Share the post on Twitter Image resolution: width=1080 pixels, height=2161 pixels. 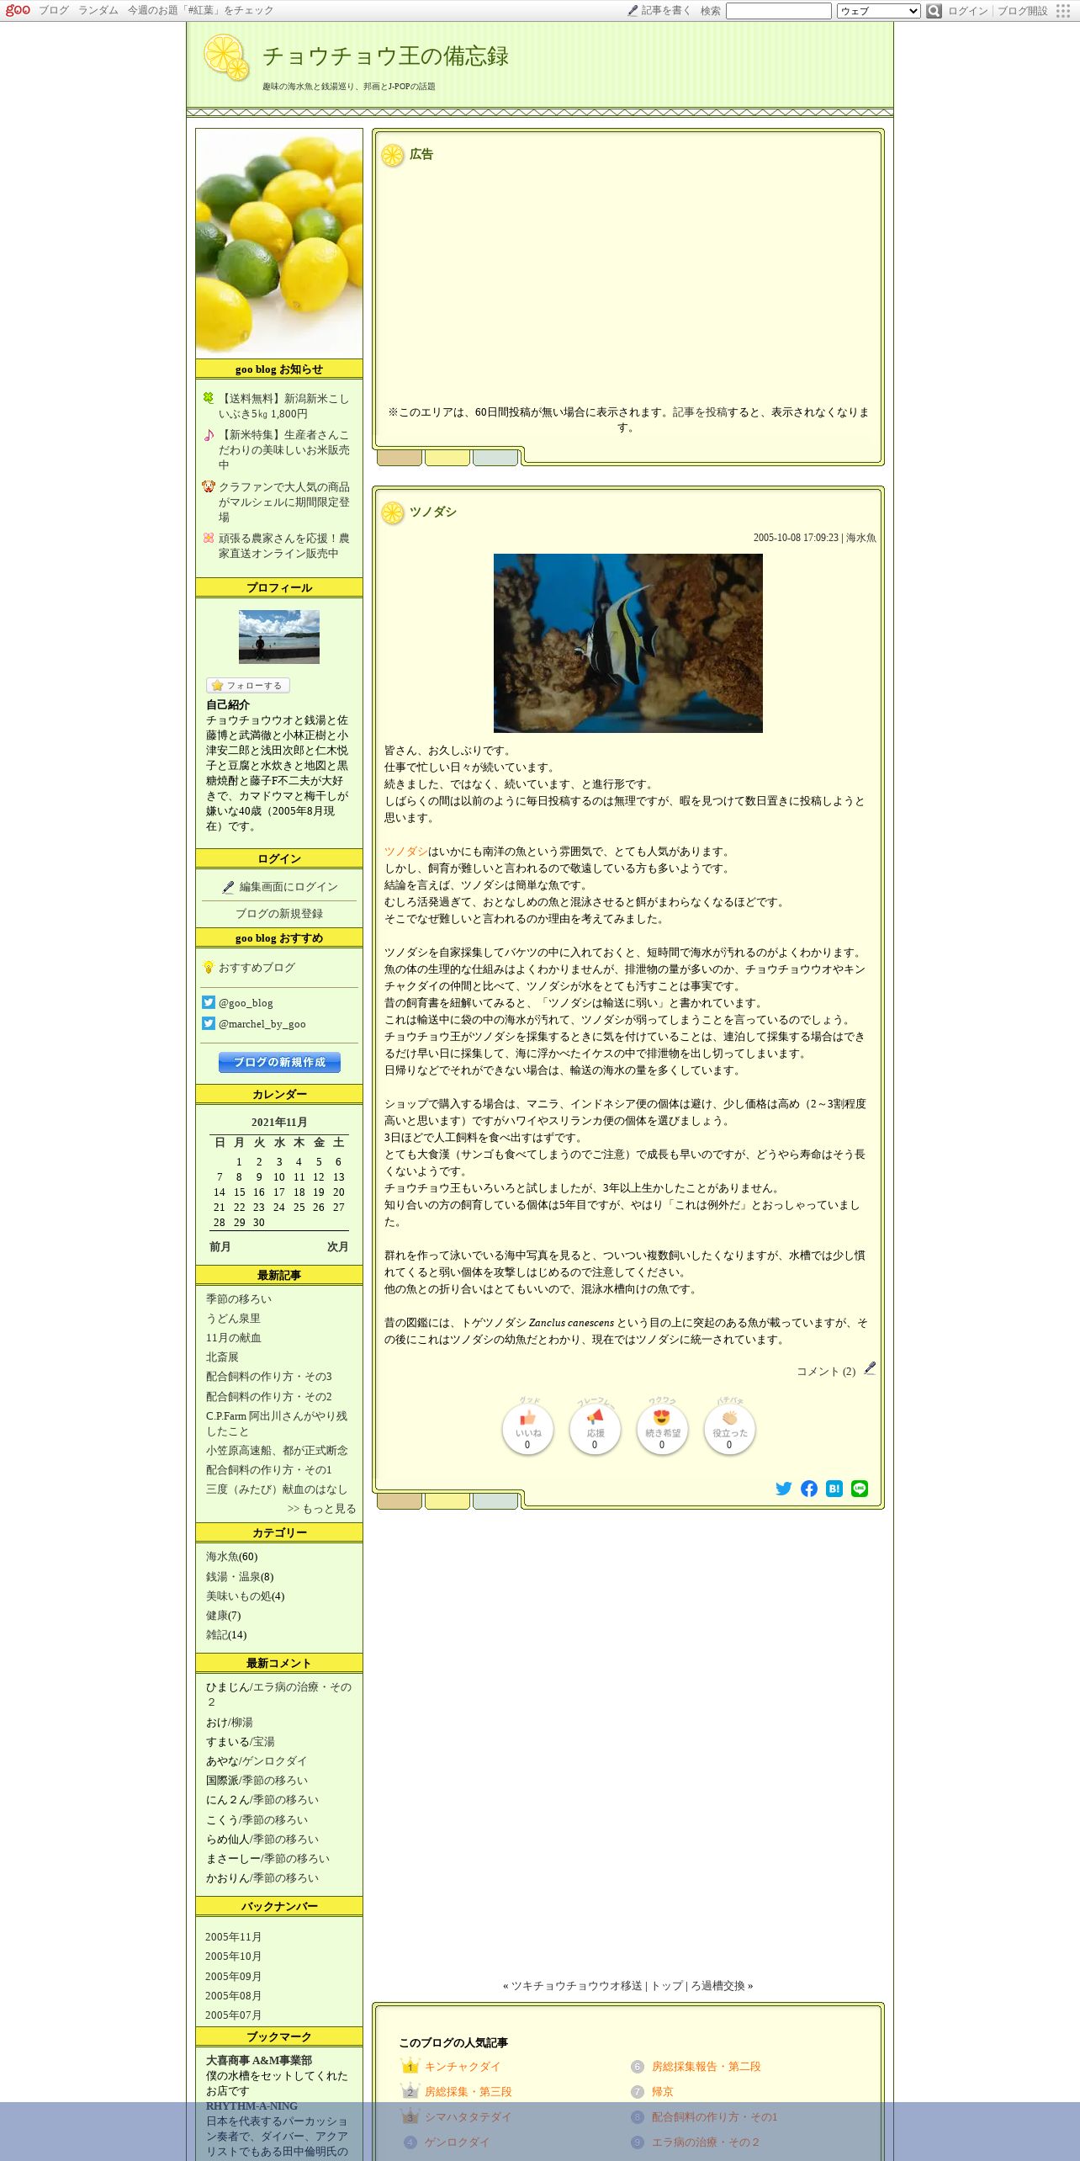784,1489
